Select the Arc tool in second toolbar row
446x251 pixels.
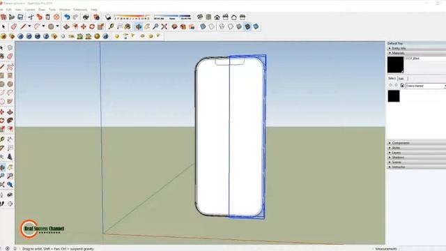37,26
